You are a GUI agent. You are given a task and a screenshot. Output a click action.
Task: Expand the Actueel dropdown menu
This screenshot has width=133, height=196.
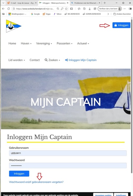[83, 43]
